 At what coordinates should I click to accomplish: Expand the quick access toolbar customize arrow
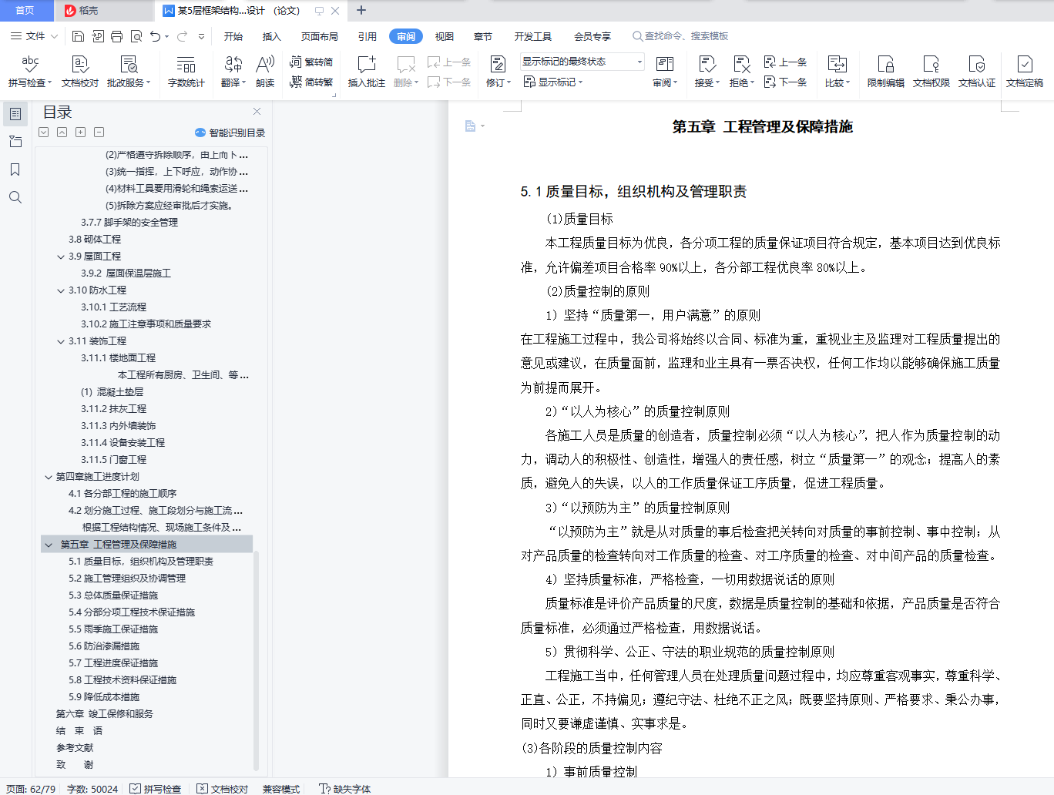click(202, 36)
